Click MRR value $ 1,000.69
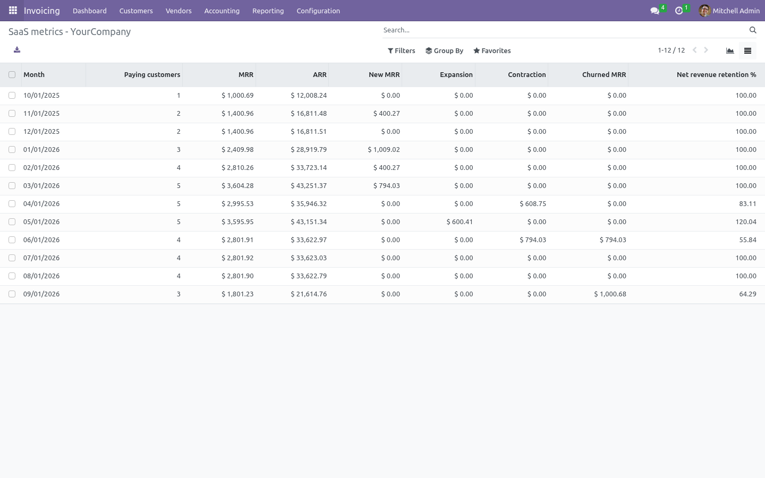This screenshot has height=478, width=765. pos(237,96)
